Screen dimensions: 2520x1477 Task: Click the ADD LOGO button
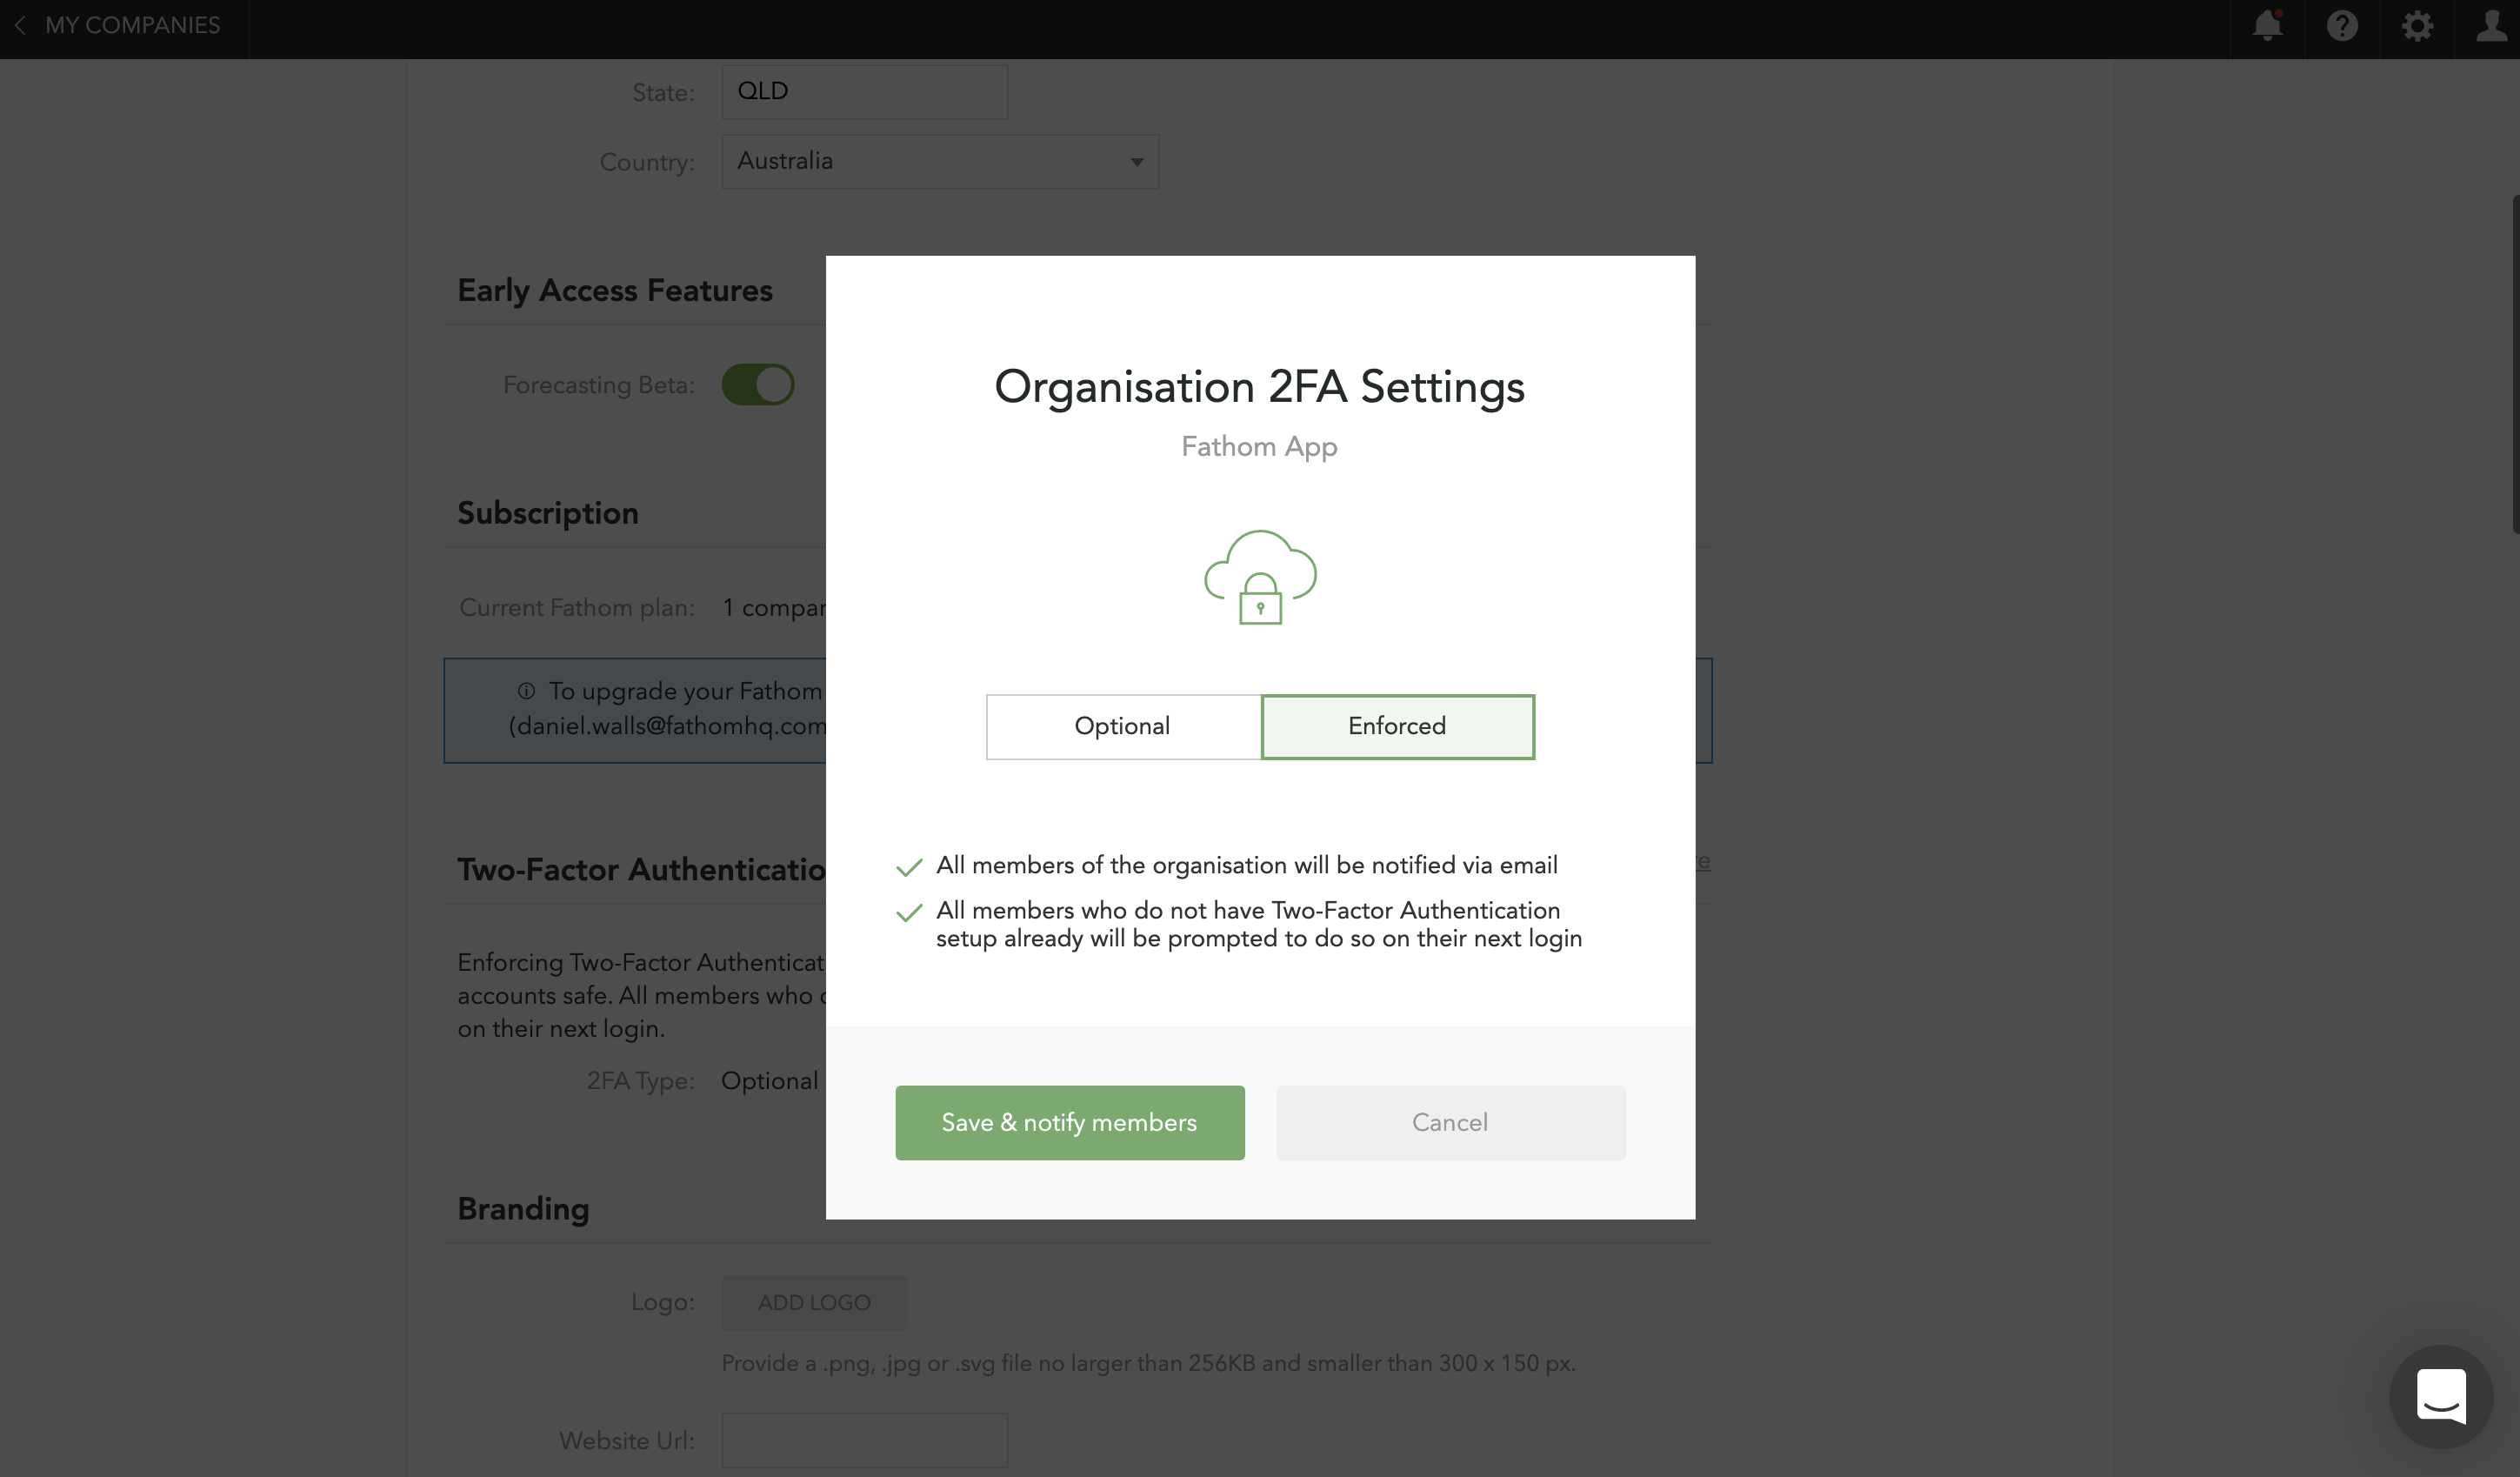(814, 1302)
